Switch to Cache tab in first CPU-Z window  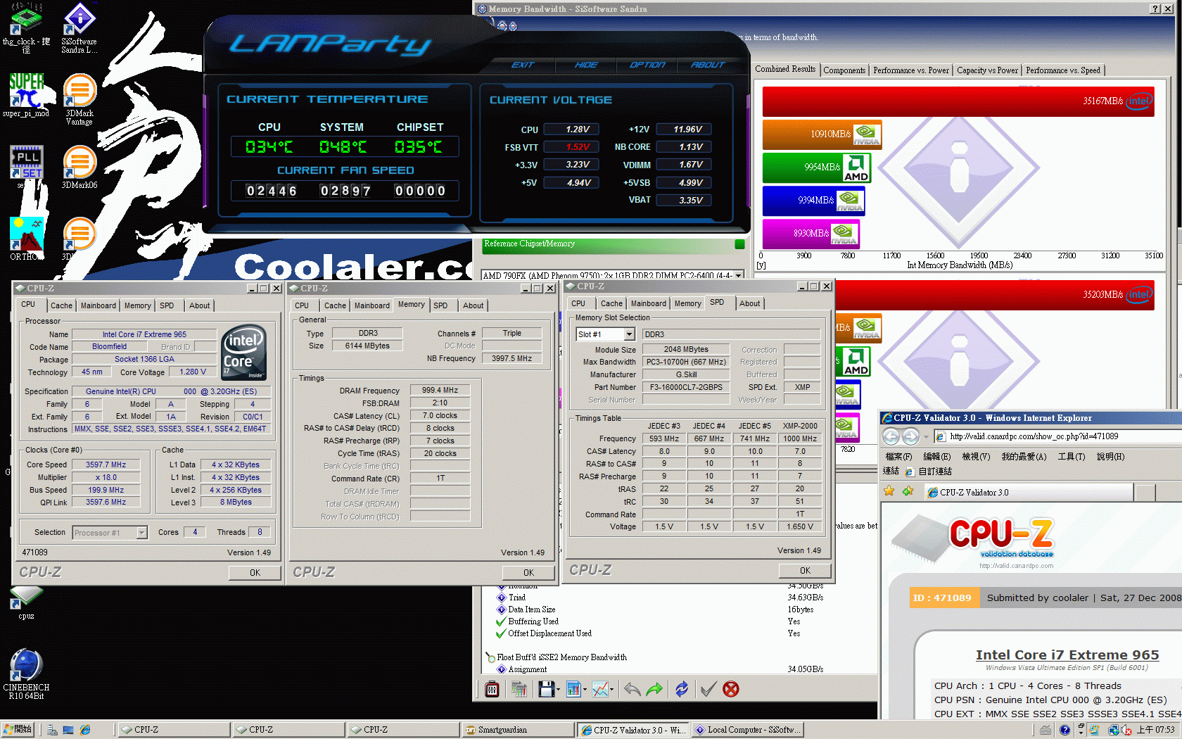(x=61, y=305)
